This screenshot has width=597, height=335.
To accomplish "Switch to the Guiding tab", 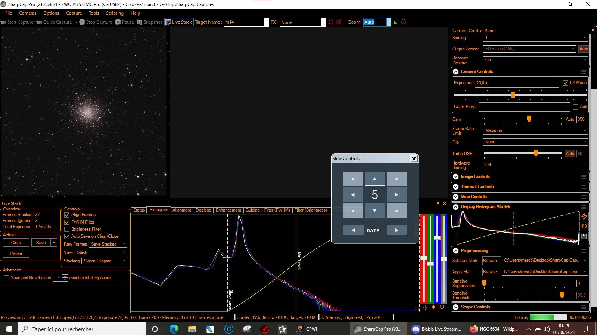I will 252,210.
